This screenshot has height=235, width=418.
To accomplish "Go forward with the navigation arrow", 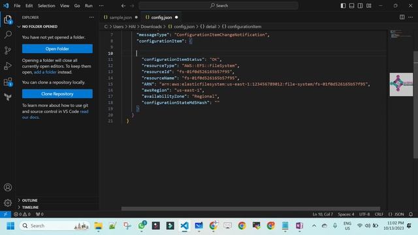I will point(132,6).
